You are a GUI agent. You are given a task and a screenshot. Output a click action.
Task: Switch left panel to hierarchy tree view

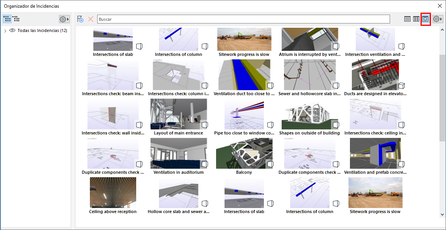pos(16,19)
